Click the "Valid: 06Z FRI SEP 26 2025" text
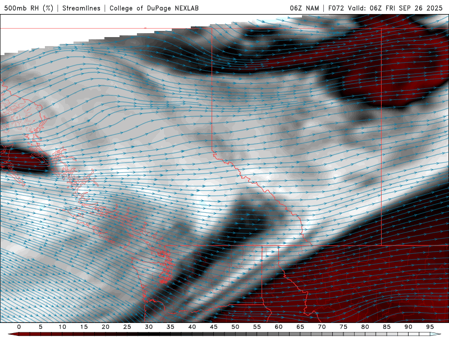Screen dimensions: 449x337 (x=395, y=8)
